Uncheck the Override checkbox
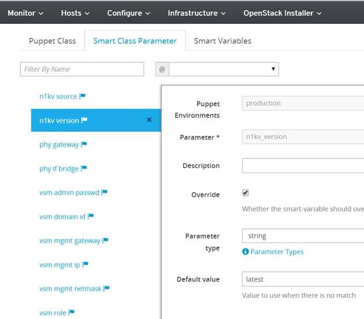 (x=246, y=192)
